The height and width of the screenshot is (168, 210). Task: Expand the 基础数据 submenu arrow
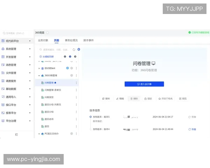30,89
